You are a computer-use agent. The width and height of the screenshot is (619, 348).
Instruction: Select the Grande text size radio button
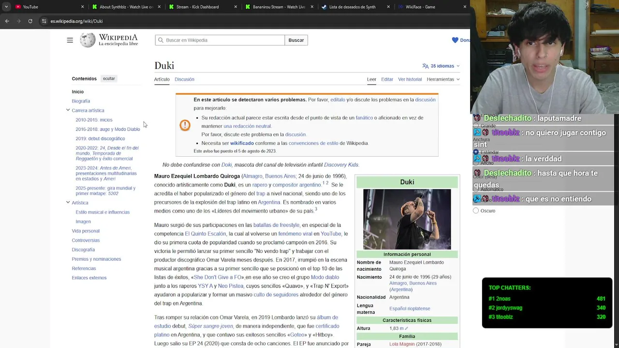tap(476, 126)
